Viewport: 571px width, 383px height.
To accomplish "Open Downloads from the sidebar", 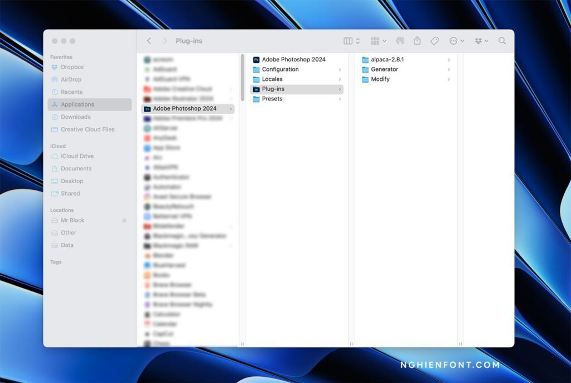I will [75, 117].
